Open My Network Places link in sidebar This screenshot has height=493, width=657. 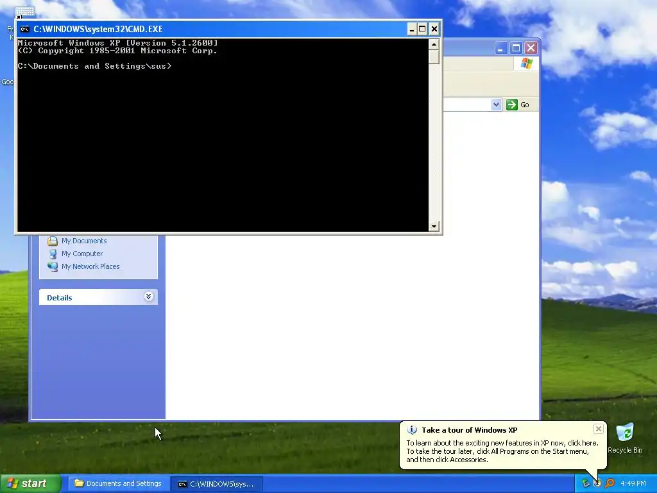[90, 266]
